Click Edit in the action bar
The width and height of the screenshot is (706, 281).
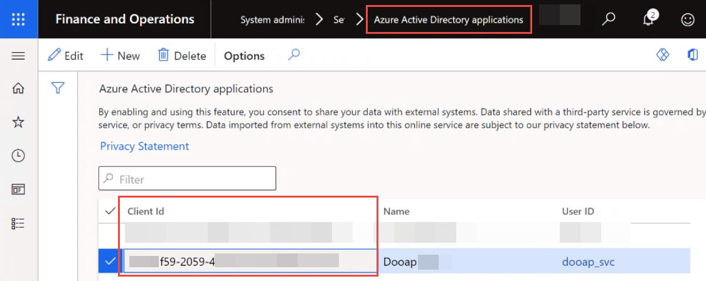click(x=66, y=55)
